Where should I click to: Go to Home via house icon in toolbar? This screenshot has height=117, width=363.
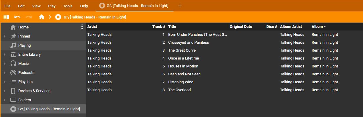tap(42, 17)
